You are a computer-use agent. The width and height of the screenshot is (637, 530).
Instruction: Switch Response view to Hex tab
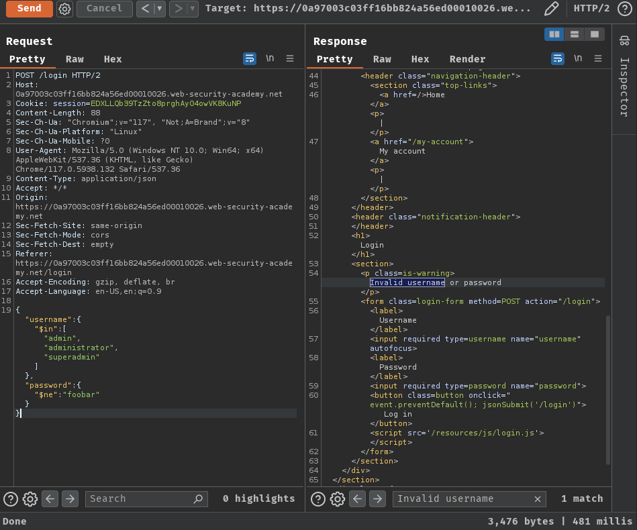click(420, 59)
